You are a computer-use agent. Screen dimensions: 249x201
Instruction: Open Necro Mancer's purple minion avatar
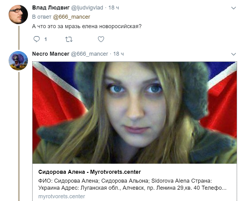18,61
